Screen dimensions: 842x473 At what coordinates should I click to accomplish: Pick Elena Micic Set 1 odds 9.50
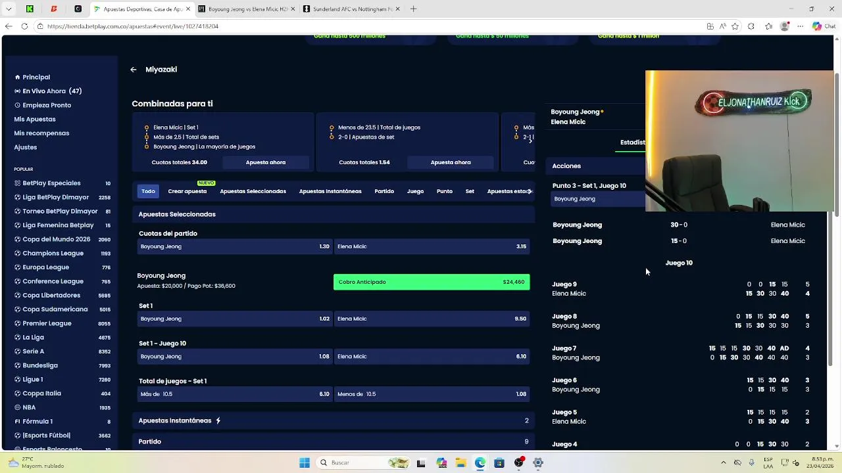click(432, 319)
